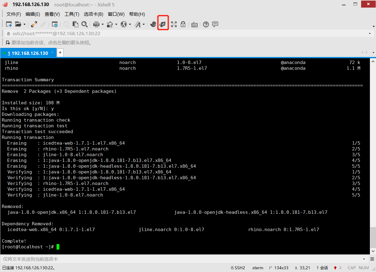This screenshot has height=272, width=376.
Task: Open session Properties gear icon
Action: (x=55, y=25)
